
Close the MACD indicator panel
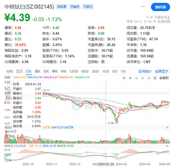click(167, 146)
